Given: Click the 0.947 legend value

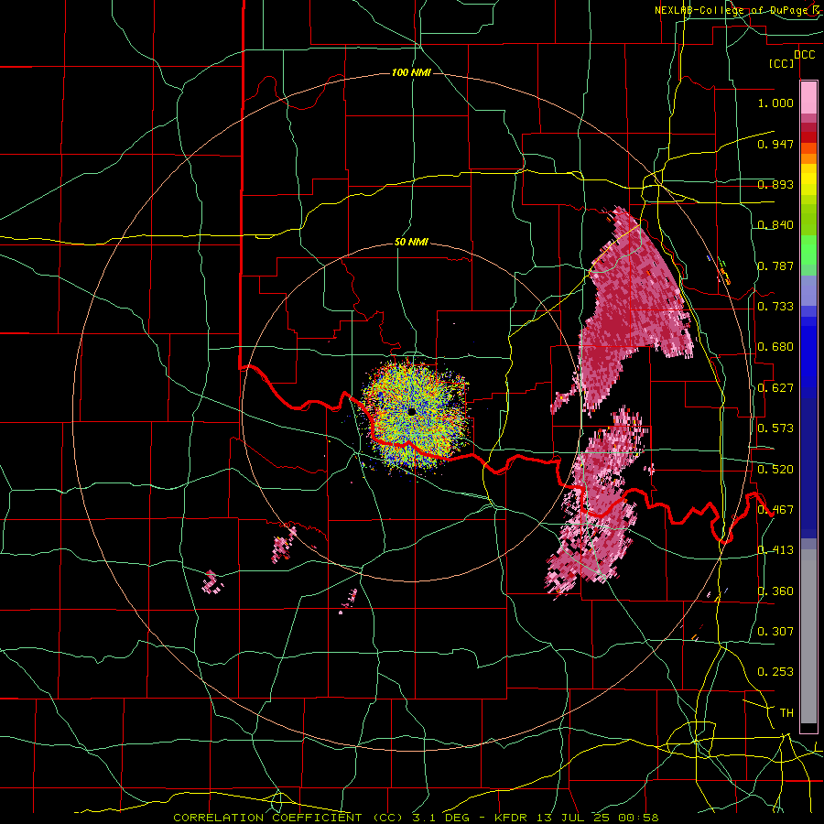Looking at the screenshot, I should [x=775, y=144].
